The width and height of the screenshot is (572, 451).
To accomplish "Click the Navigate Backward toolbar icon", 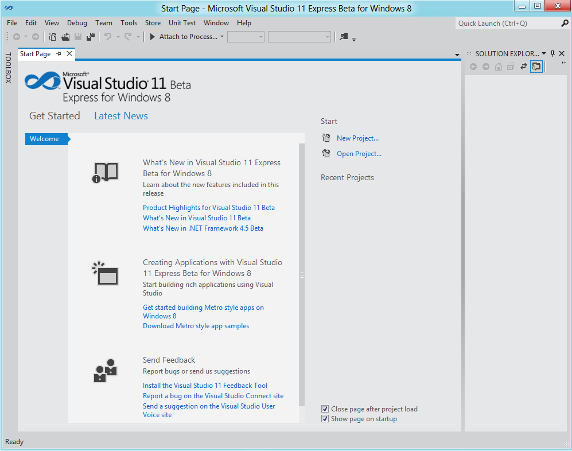I will point(17,37).
